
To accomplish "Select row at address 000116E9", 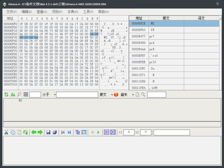I will point(174,81).
